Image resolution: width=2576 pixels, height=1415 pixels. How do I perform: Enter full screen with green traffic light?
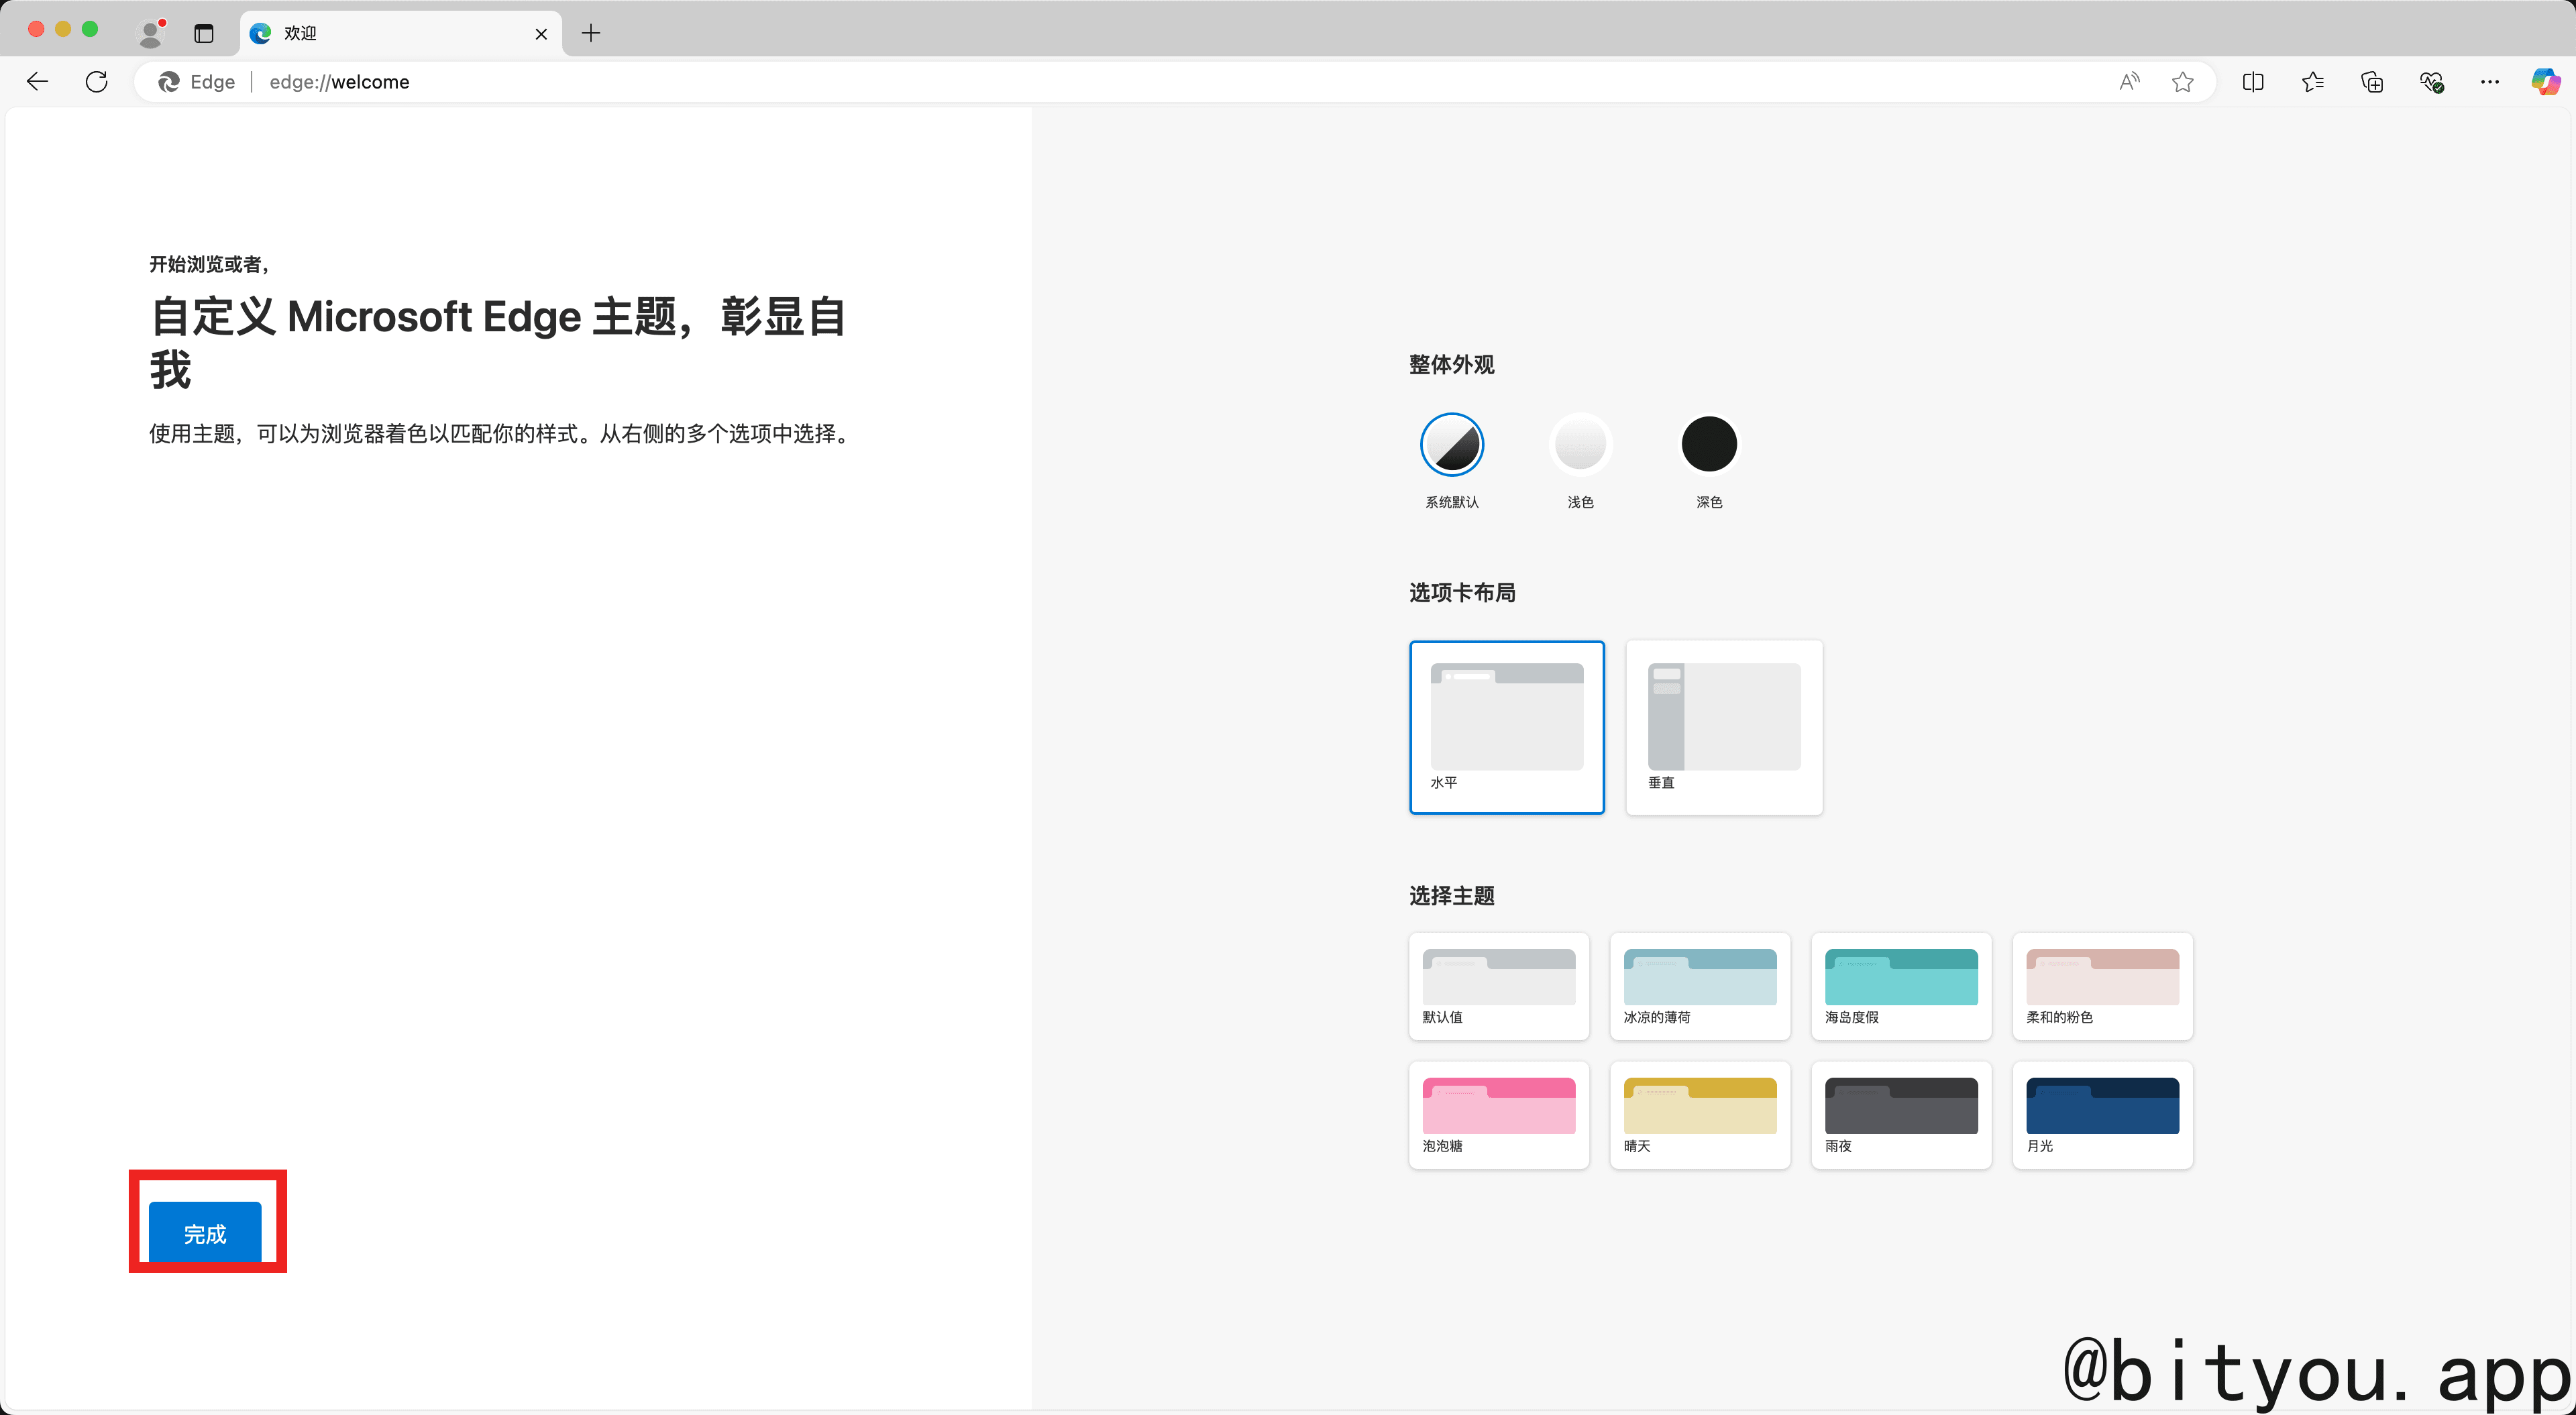(x=90, y=29)
